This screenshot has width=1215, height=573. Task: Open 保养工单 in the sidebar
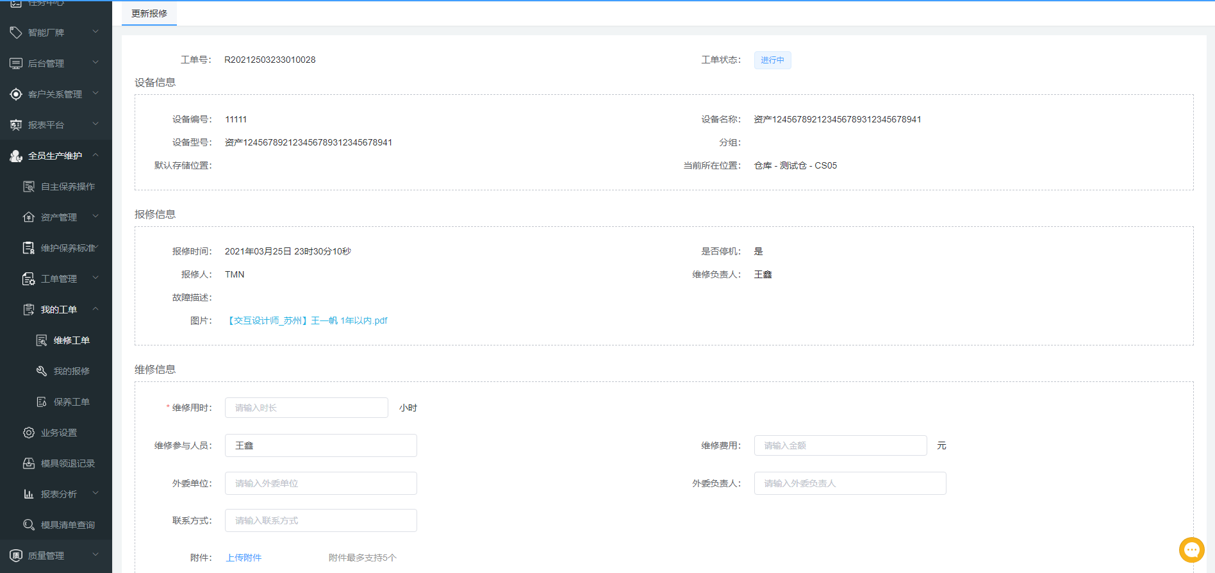coord(71,402)
